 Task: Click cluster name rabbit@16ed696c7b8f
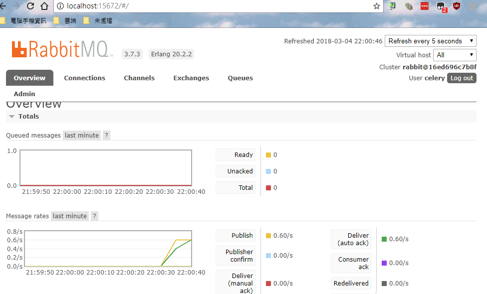click(x=440, y=67)
